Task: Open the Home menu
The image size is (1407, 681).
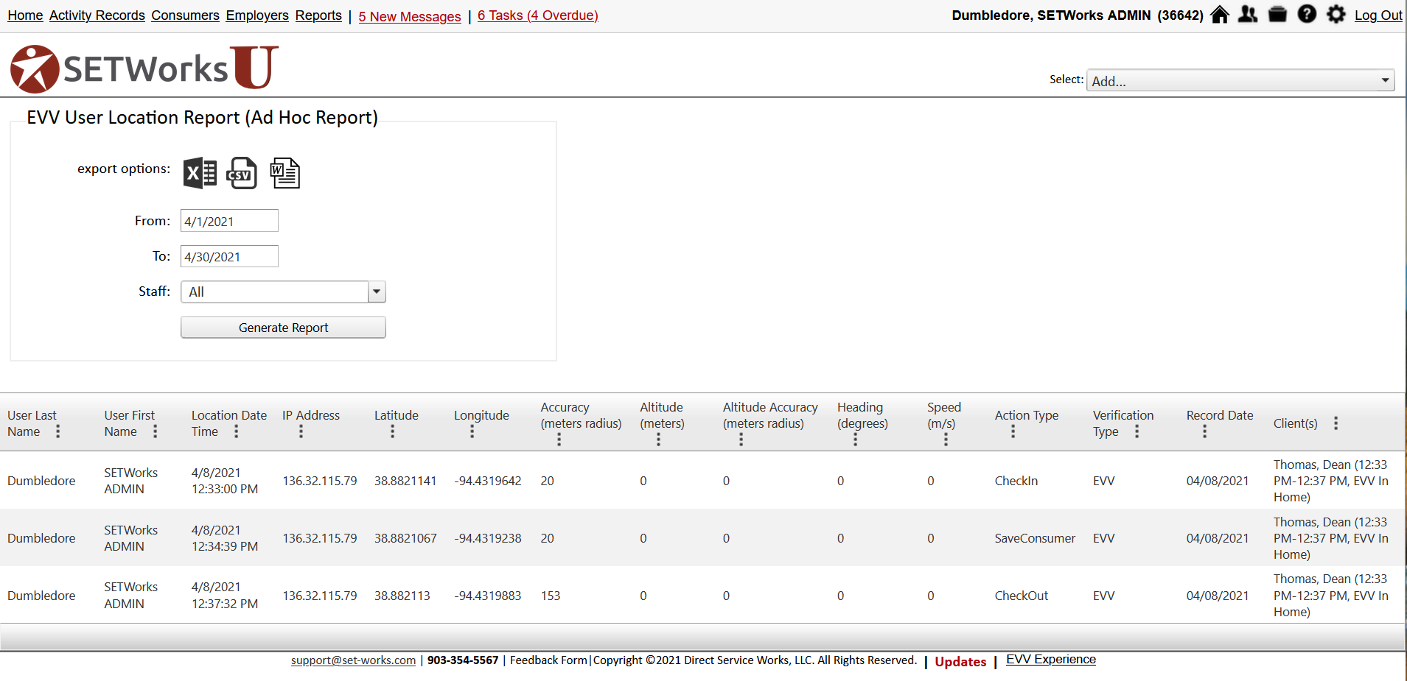Action: (x=25, y=15)
